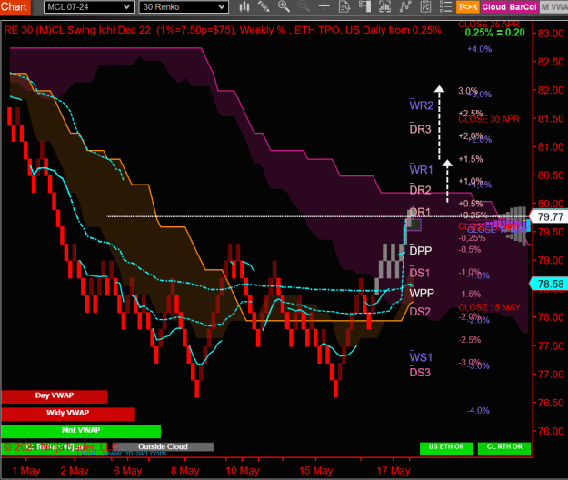Image resolution: width=568 pixels, height=480 pixels.
Task: Open the Strategies clipboard icon
Action: [425, 6]
